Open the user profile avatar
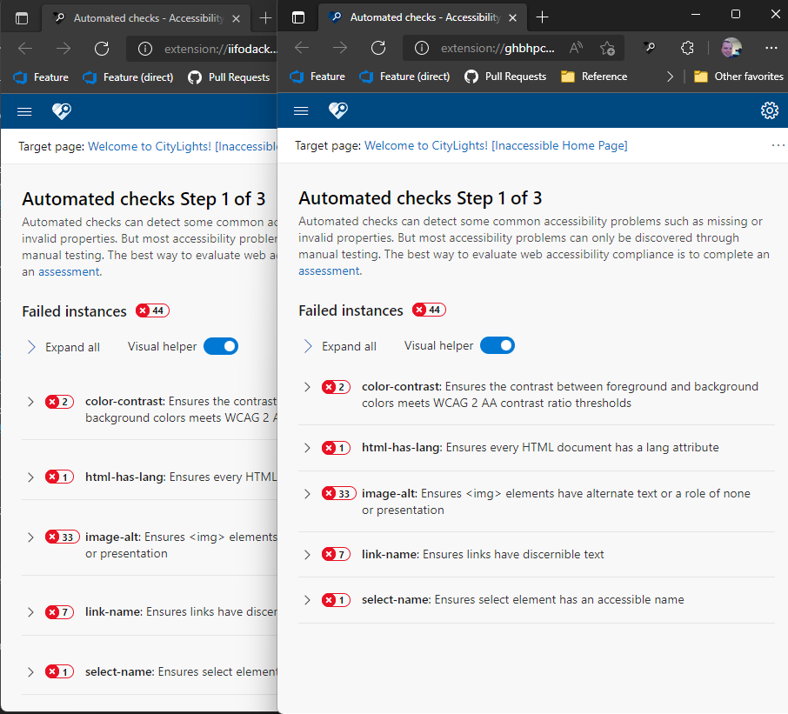This screenshot has width=788, height=714. 731,48
